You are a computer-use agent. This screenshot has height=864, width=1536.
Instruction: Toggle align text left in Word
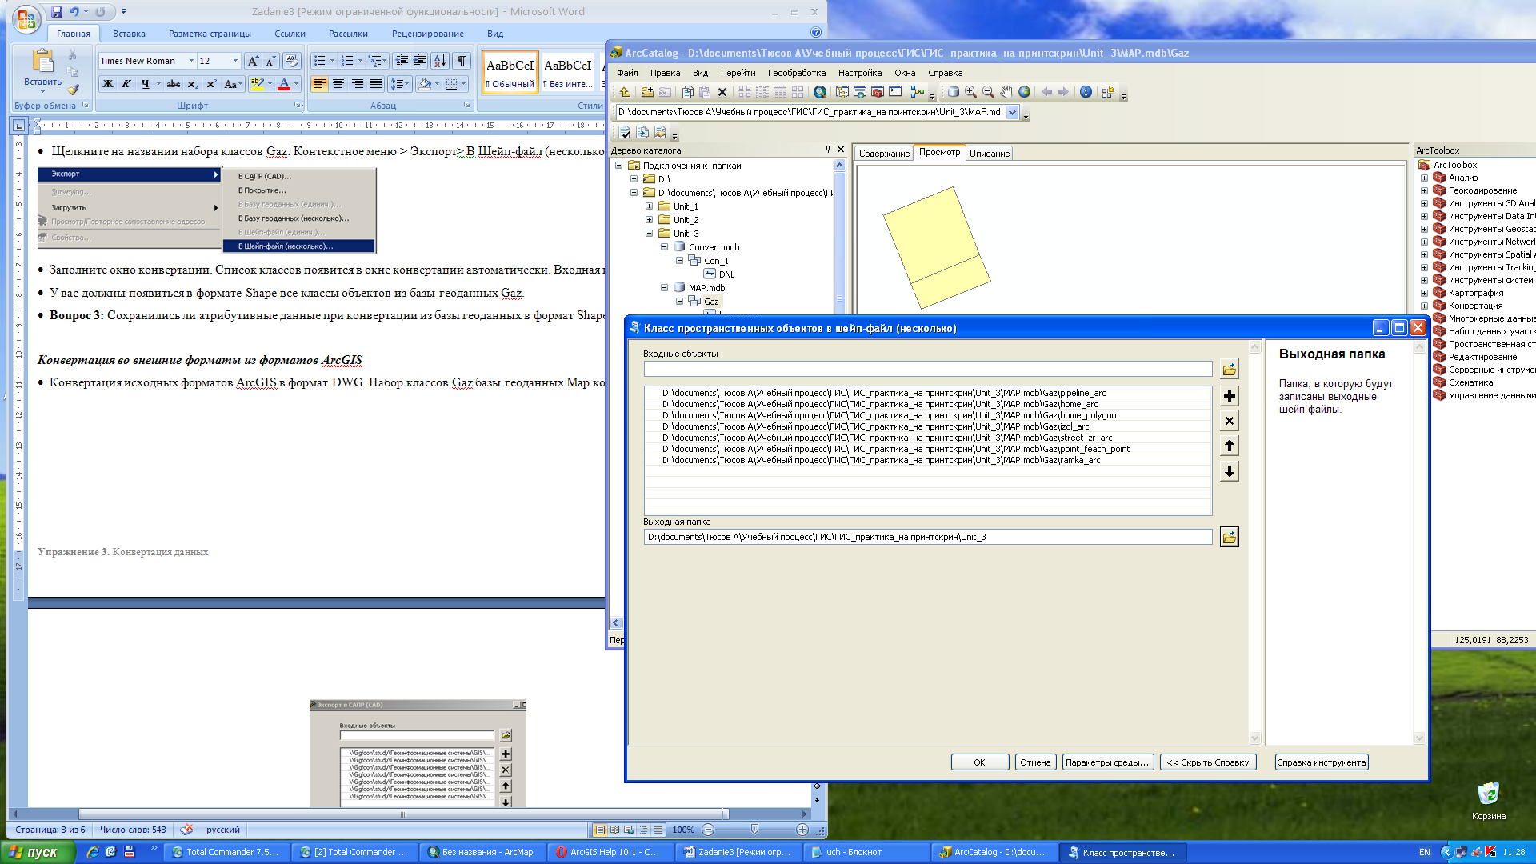(x=319, y=84)
